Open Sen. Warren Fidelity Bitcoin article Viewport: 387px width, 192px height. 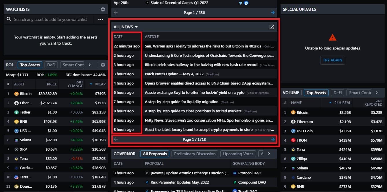click(203, 46)
